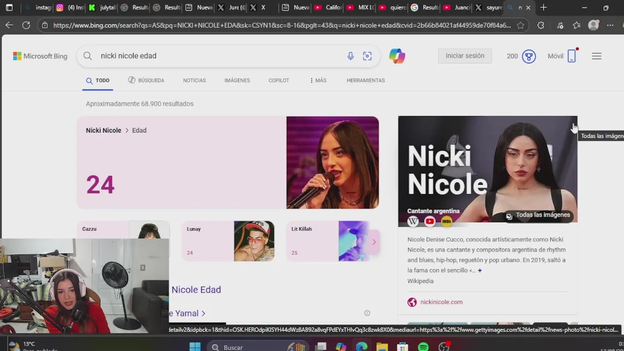The height and width of the screenshot is (351, 624).
Task: Open new browser tab plus button
Action: (544, 8)
